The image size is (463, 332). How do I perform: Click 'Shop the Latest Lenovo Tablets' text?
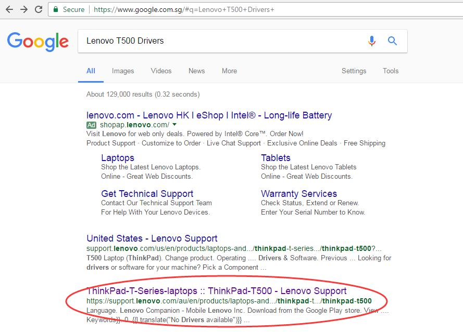click(308, 167)
